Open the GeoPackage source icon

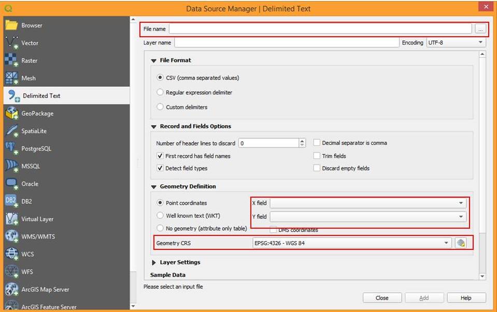point(12,113)
